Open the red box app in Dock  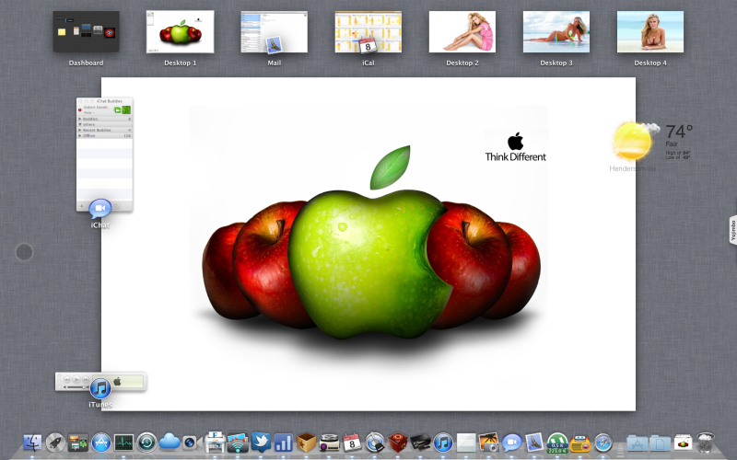click(x=398, y=443)
